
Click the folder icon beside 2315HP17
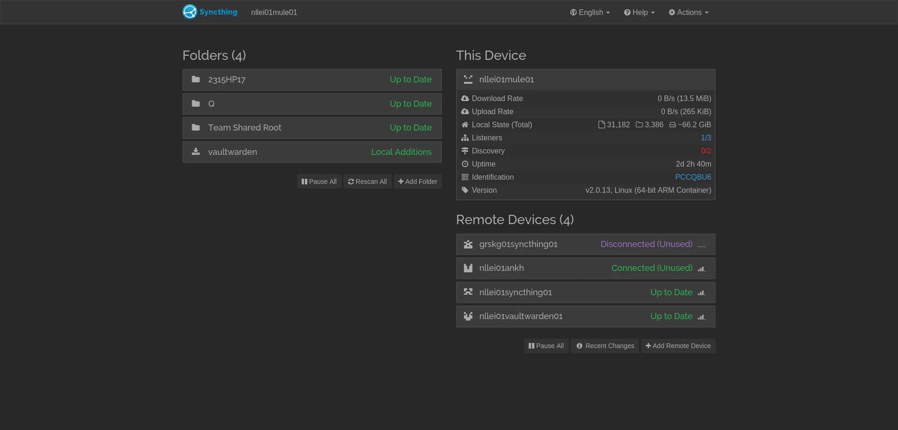(x=196, y=79)
